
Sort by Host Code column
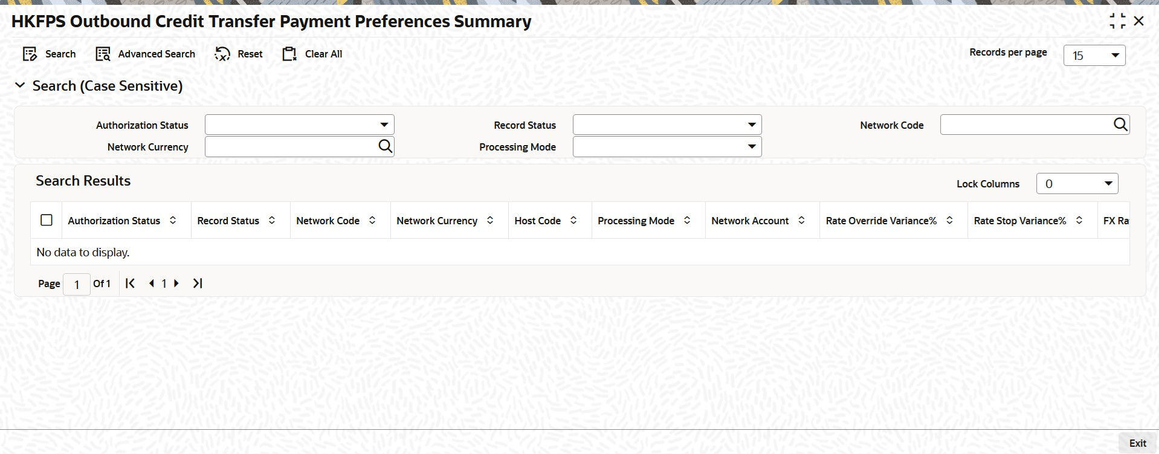(573, 221)
